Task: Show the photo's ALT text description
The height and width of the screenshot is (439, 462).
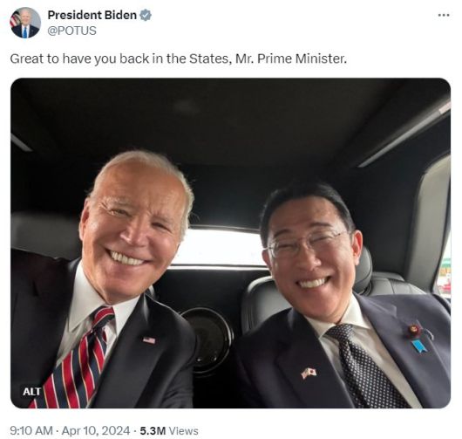Action: point(32,392)
